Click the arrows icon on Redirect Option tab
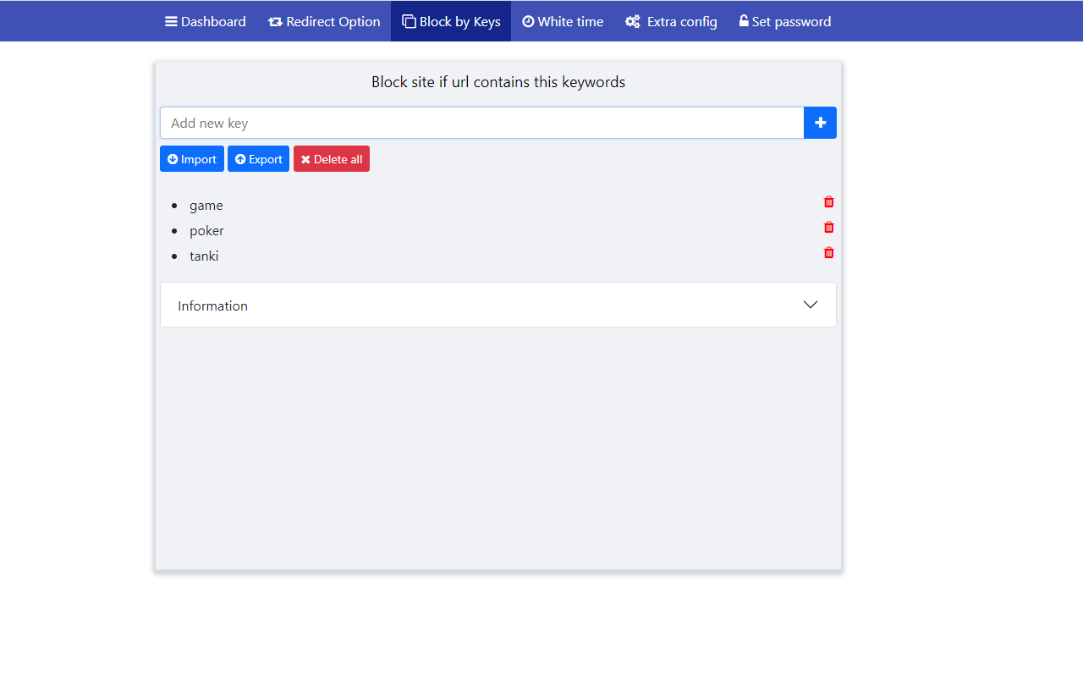Screen dimensions: 1083x677 [275, 21]
